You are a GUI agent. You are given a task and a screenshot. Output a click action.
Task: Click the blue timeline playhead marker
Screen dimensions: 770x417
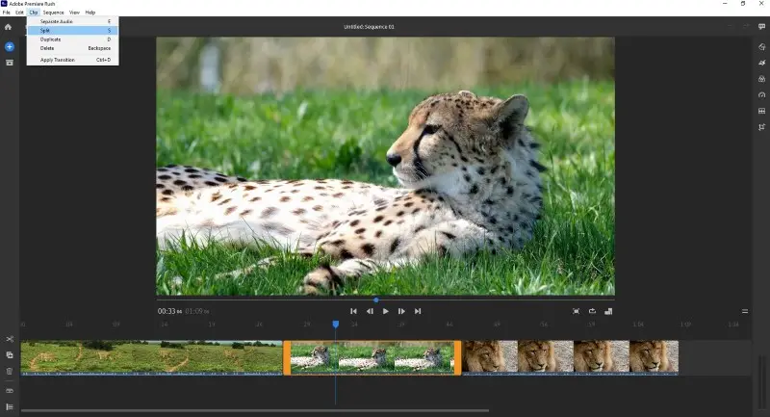coord(335,325)
